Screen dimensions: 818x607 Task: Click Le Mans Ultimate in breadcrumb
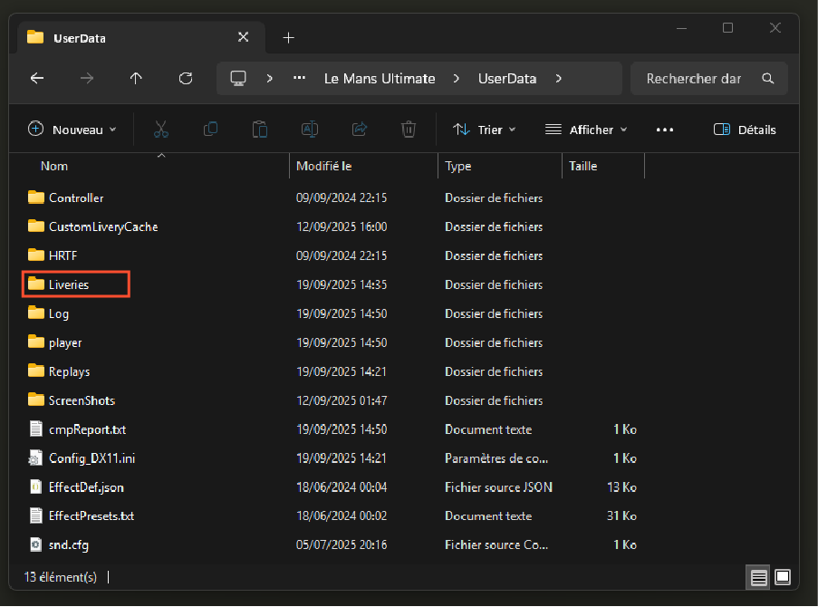[380, 79]
